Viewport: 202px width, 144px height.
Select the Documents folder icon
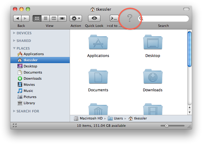98,76
